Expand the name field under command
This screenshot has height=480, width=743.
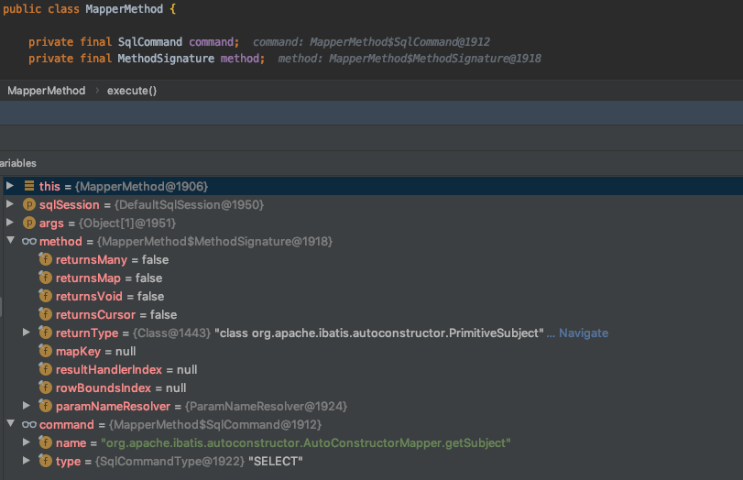(27, 442)
